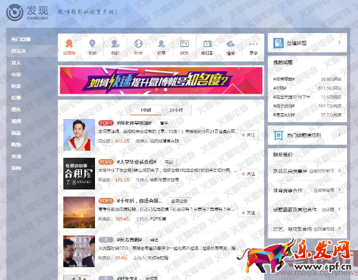This screenshot has width=358, height=280.
Task: Open the 合租屋 poster thumbnail
Action: tap(79, 173)
